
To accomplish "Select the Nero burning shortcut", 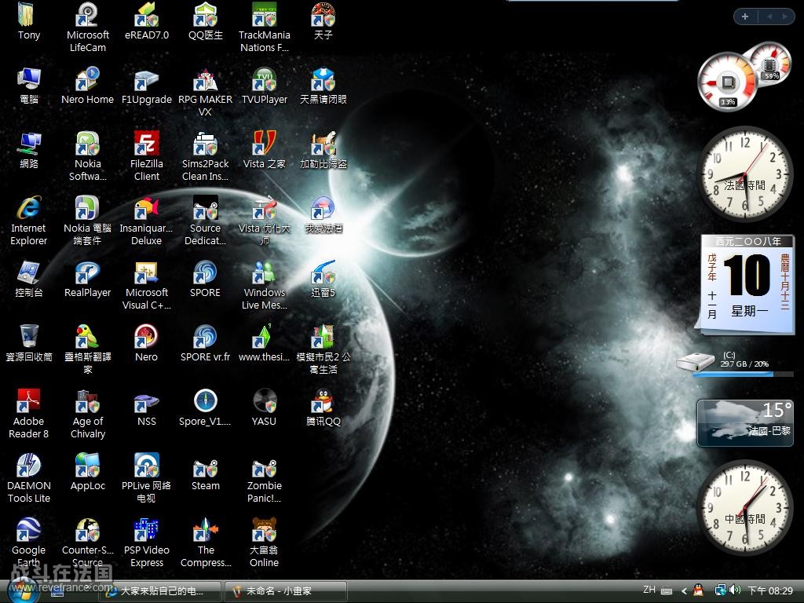I will click(147, 336).
